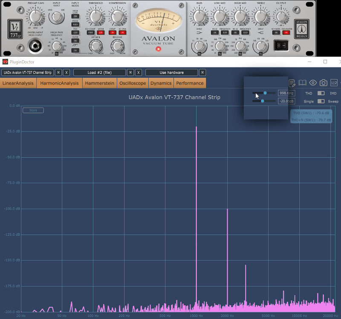Toggle High Mid Frequency X10 button
Image resolution: width=341 pixels, height=319 pixels.
point(246,32)
